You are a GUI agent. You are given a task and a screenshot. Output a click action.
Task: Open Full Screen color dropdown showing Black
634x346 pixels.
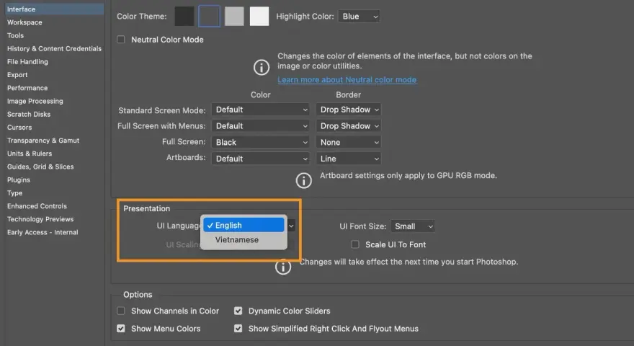click(260, 143)
